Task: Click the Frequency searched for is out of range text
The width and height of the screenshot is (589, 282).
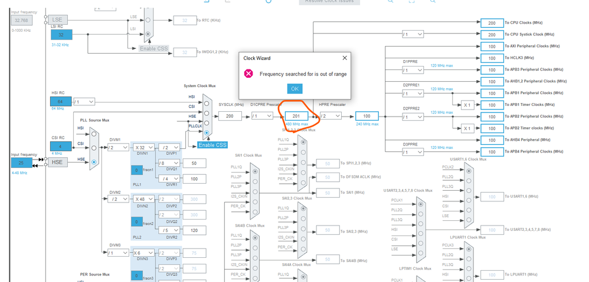Action: (x=303, y=74)
